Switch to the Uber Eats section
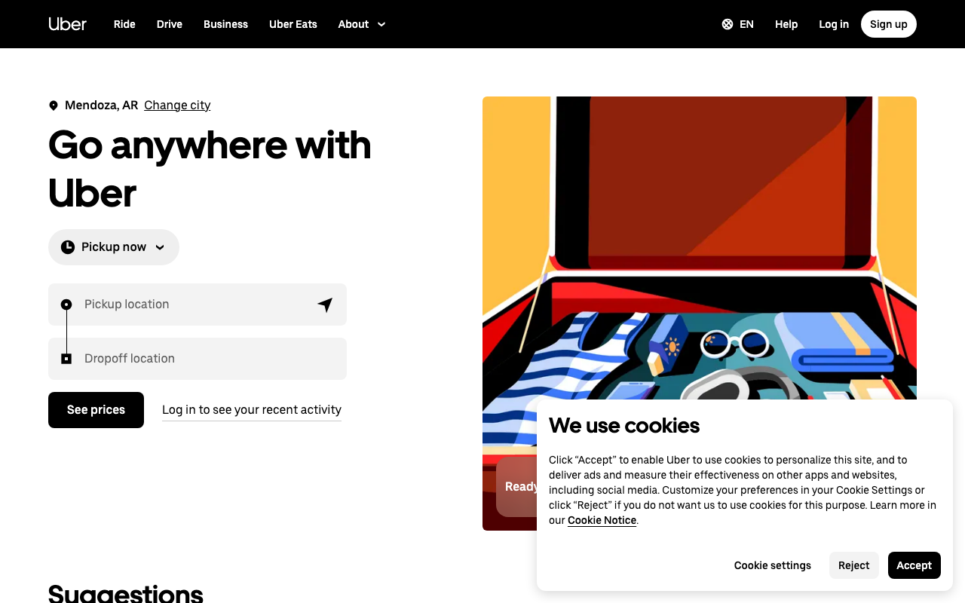This screenshot has width=965, height=603. 293,24
